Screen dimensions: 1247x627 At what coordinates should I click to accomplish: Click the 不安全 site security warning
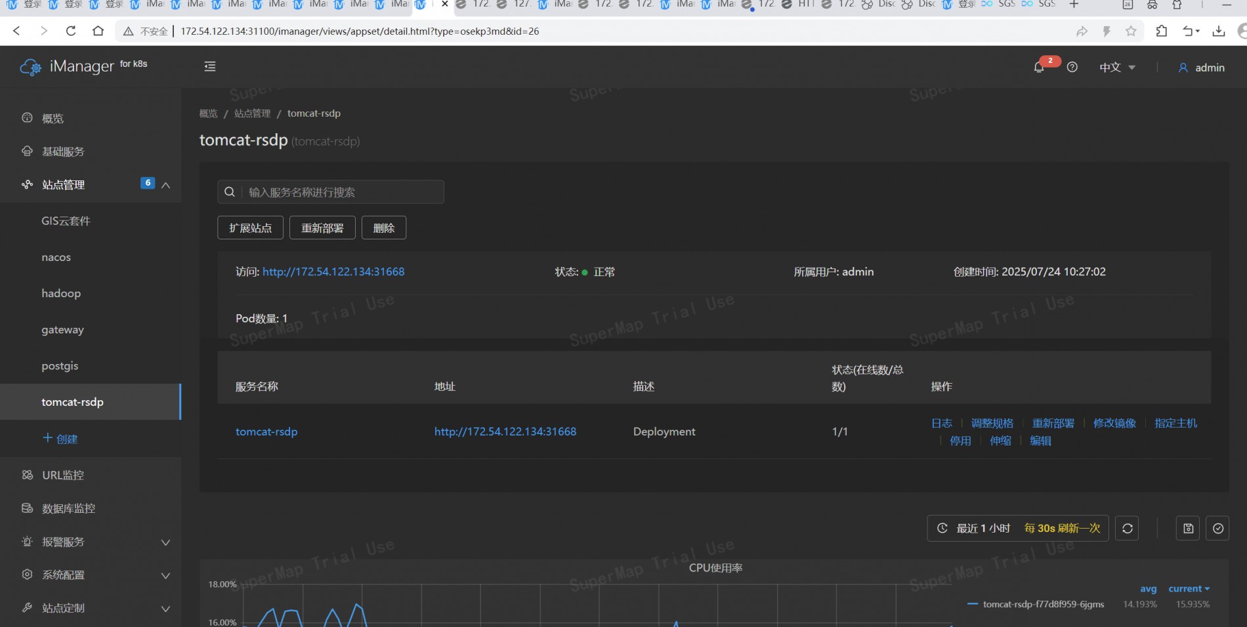(x=146, y=31)
